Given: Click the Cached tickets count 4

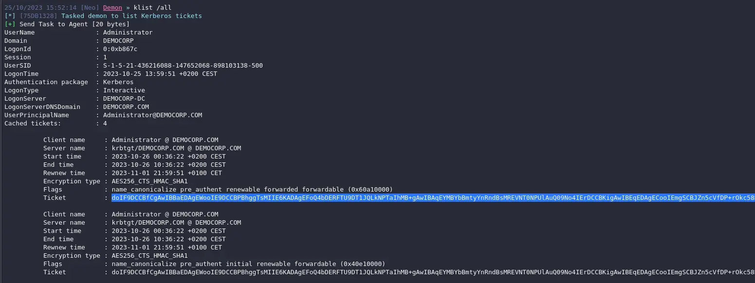Looking at the screenshot, I should 105,124.
